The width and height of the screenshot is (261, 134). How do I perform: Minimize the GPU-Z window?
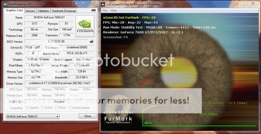tap(76, 3)
